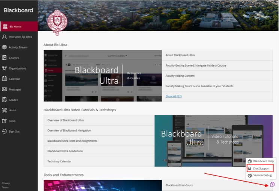Click the Messages envelope icon

coord(4,89)
